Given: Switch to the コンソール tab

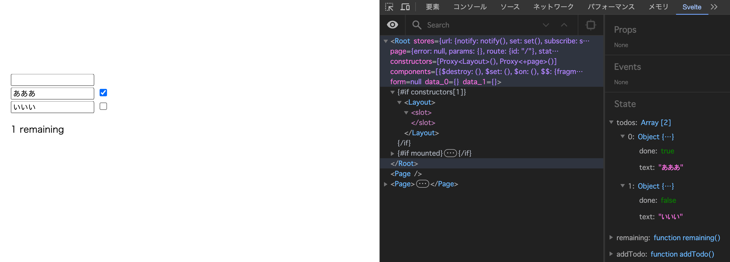Looking at the screenshot, I should tap(470, 7).
